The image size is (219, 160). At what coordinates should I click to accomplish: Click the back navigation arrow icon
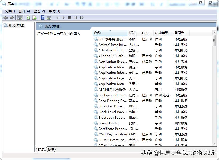6,18
